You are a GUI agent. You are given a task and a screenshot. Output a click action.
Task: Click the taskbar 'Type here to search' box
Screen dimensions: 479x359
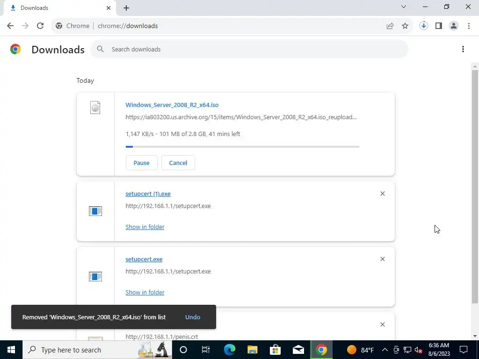[97, 350]
